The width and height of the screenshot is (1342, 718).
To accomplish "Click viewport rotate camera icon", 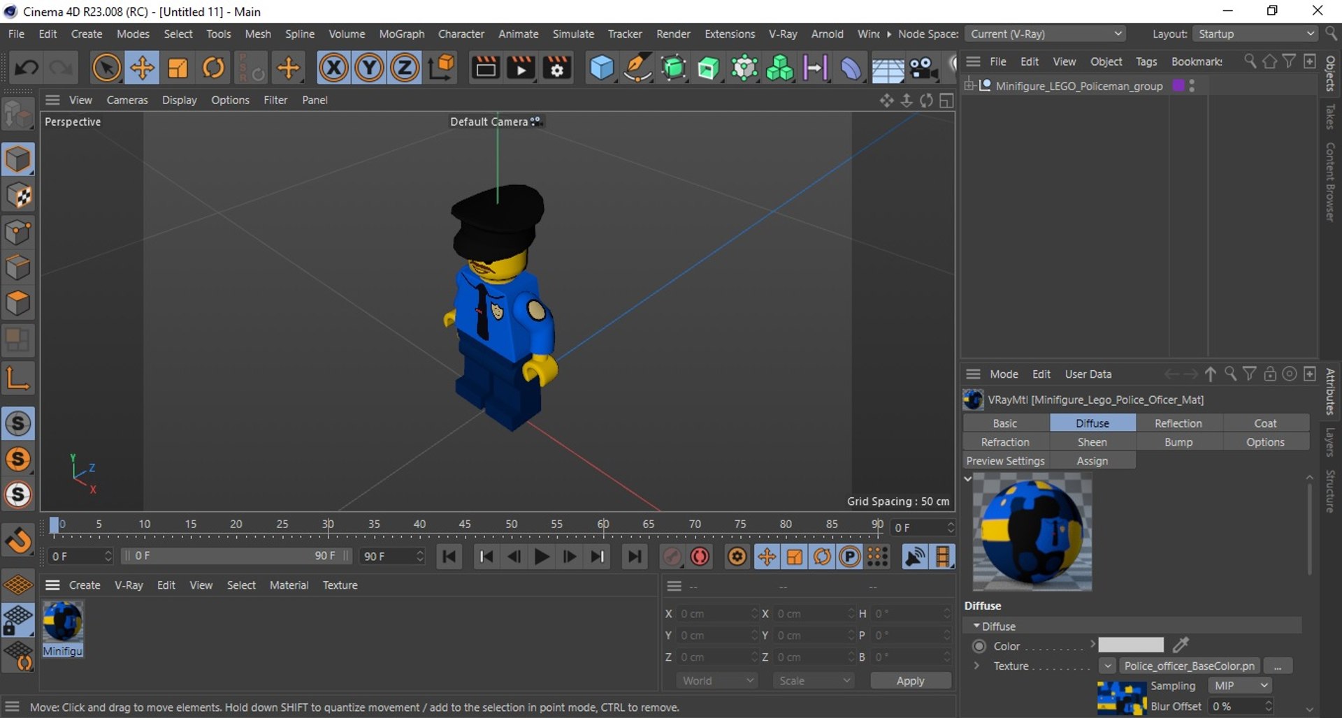I will 926,101.
